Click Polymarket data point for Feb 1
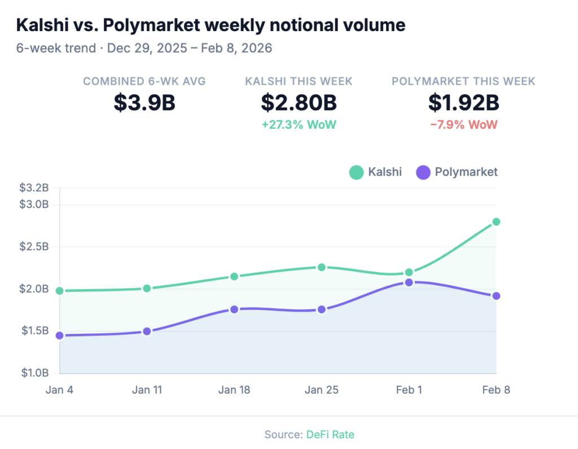This screenshot has height=449, width=578. 409,282
